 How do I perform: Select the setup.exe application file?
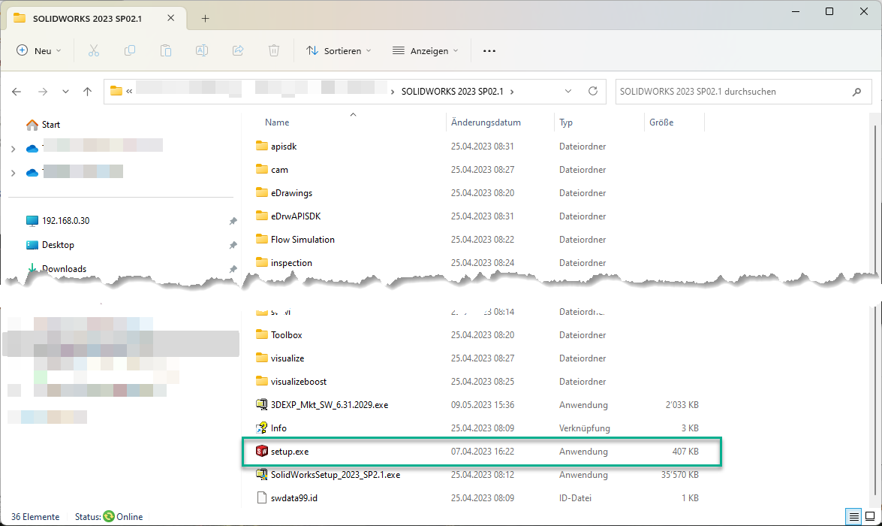(290, 452)
